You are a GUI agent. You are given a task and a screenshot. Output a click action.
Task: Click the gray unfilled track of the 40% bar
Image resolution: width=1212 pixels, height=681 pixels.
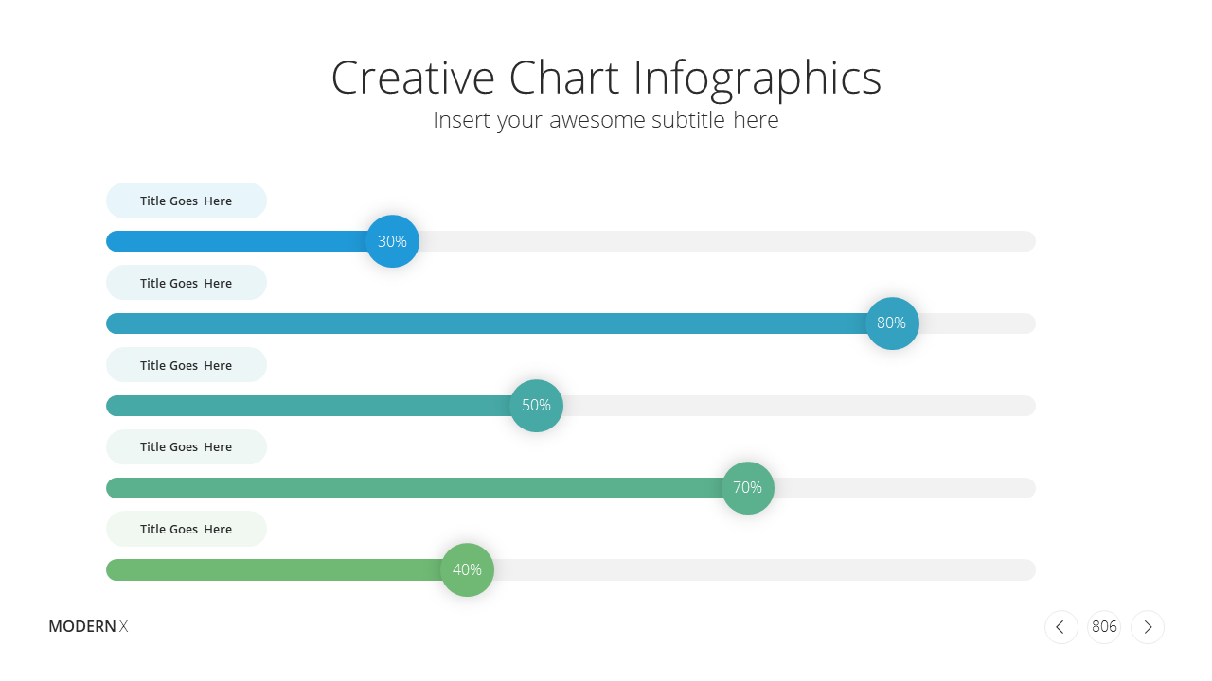tap(764, 569)
